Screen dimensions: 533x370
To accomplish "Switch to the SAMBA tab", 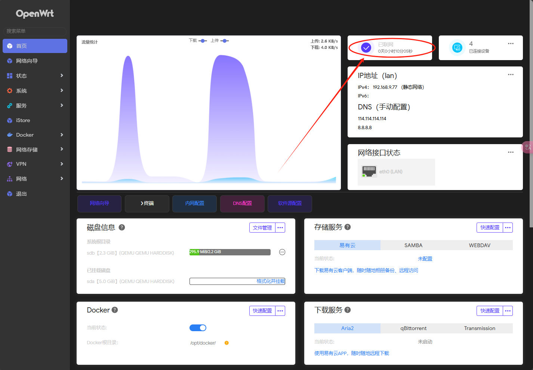I will (413, 245).
